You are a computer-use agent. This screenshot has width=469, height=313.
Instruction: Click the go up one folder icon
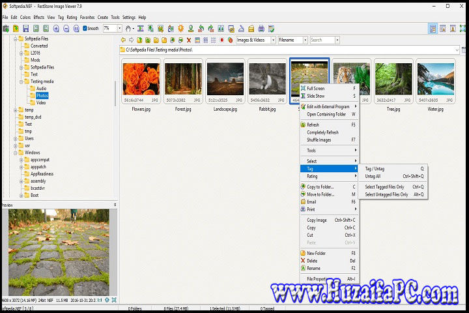click(139, 40)
